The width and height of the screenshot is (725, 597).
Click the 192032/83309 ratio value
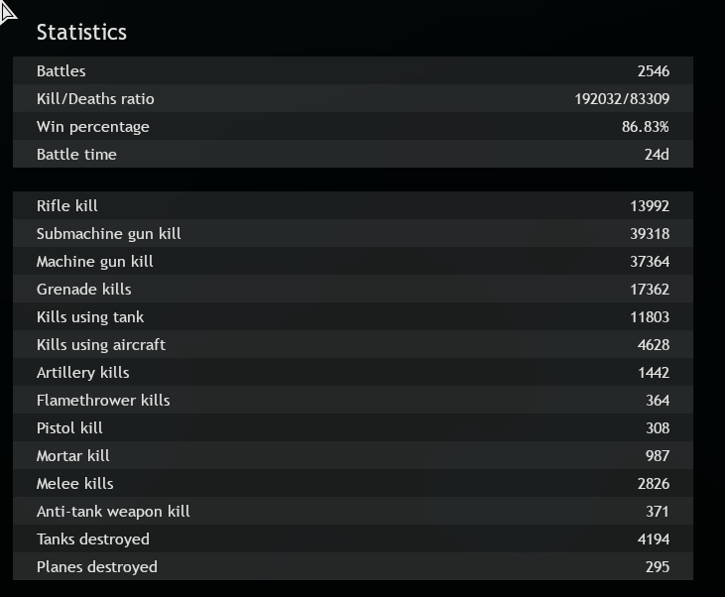click(x=622, y=99)
